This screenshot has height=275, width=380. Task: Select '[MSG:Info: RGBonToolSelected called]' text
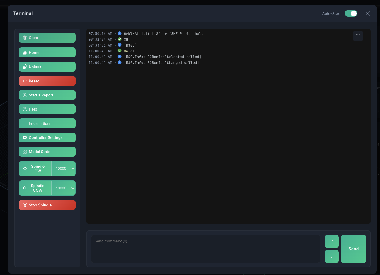point(163,57)
